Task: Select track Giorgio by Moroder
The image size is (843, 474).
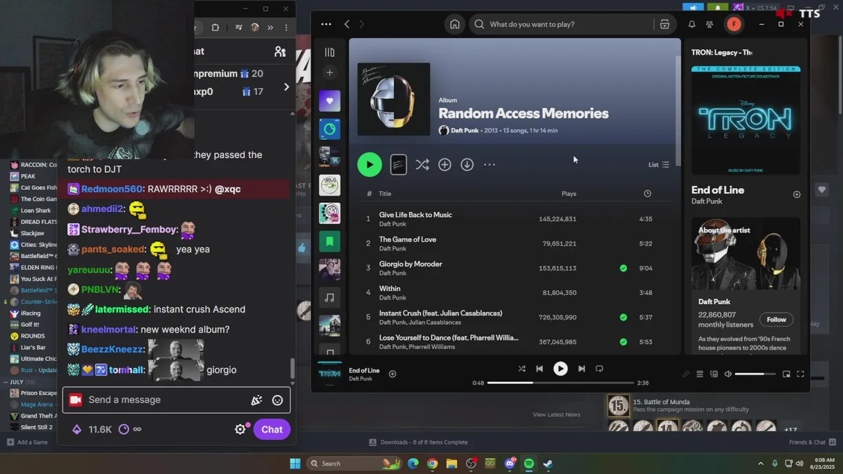Action: [410, 264]
